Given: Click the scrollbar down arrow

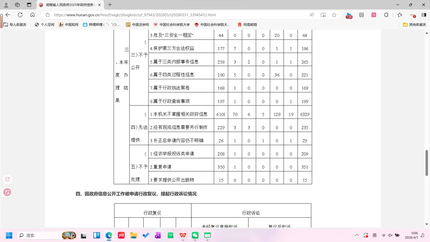Looking at the screenshot, I should [427, 224].
